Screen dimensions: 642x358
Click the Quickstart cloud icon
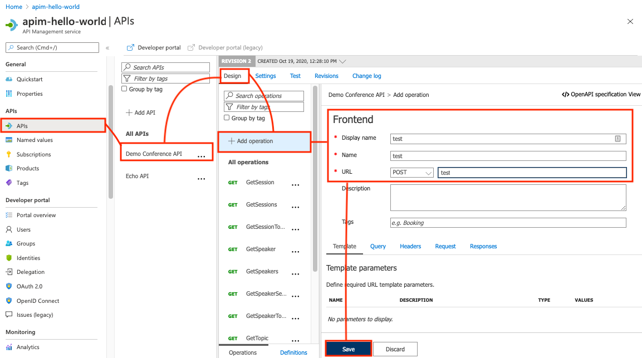pyautogui.click(x=9, y=79)
